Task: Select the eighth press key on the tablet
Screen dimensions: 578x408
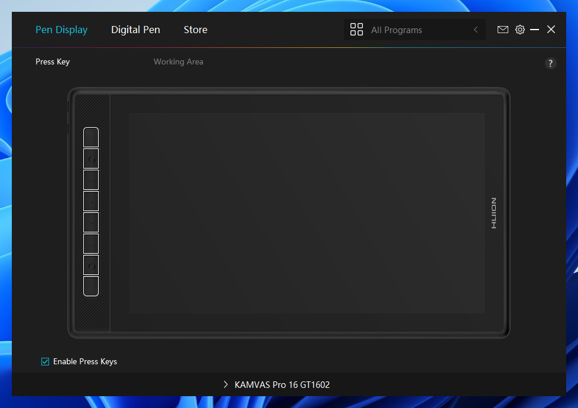Action: click(x=91, y=286)
